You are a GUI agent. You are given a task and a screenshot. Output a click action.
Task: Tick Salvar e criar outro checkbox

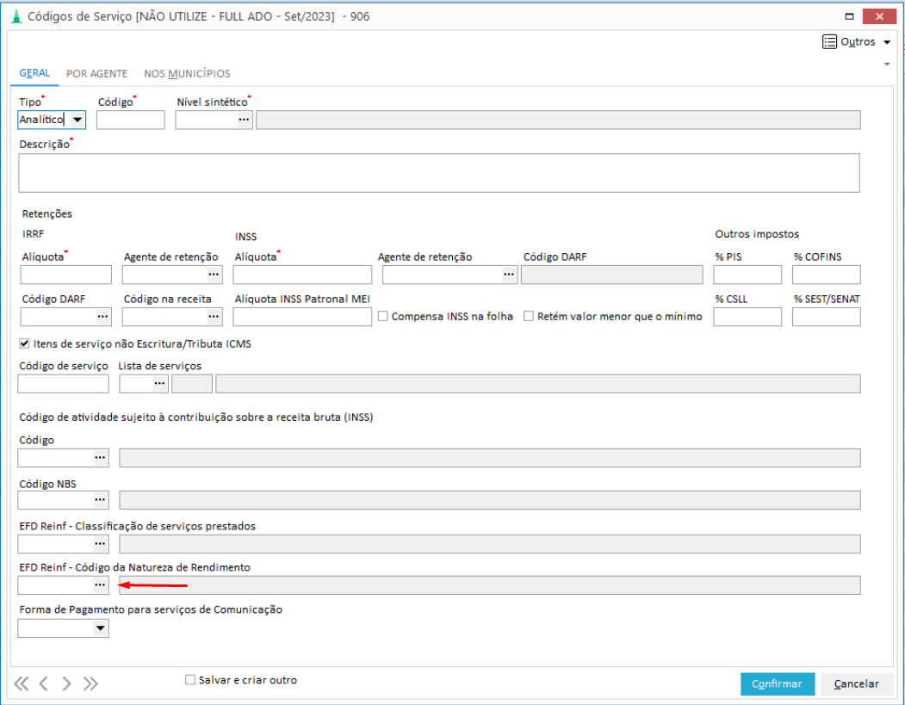coord(190,680)
